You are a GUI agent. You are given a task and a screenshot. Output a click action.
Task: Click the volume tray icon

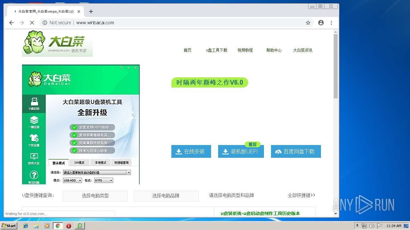[372, 226]
